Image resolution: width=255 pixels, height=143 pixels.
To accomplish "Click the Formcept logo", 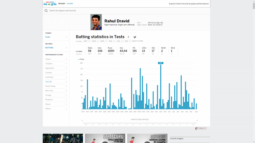I will (x=201, y=129).
